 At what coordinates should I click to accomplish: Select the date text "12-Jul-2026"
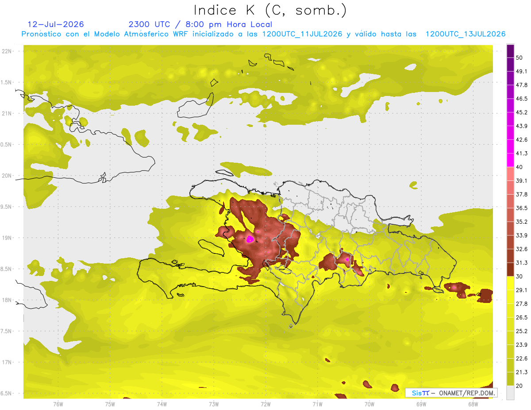(x=55, y=24)
